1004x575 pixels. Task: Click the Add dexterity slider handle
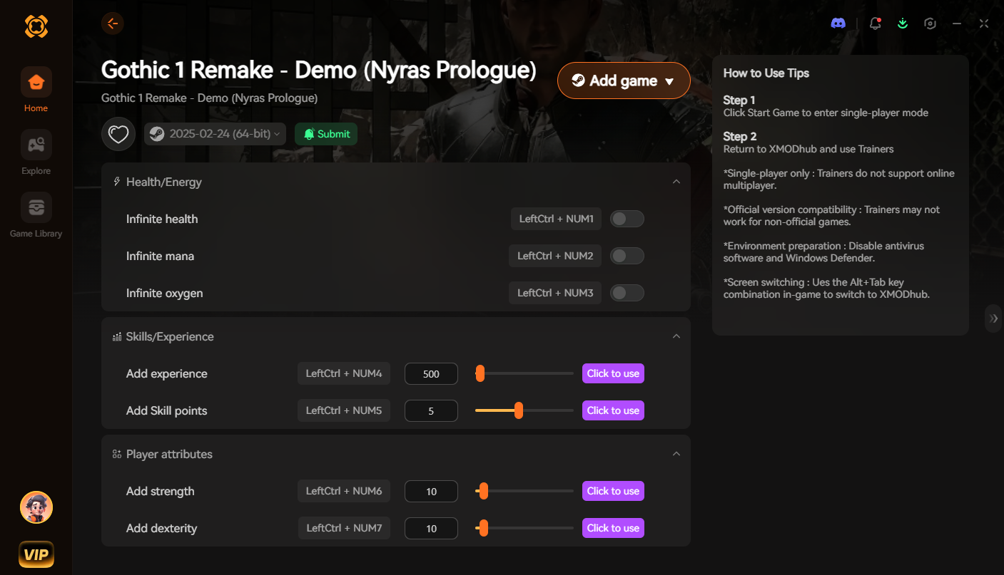coord(484,528)
